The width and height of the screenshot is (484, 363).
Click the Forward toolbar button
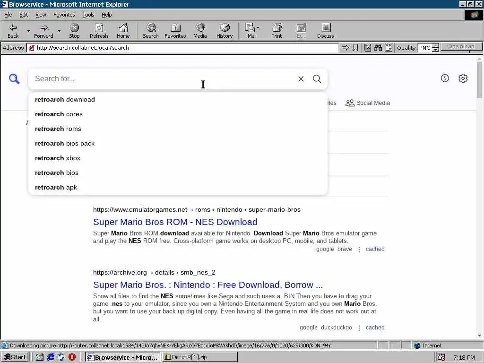point(43,31)
